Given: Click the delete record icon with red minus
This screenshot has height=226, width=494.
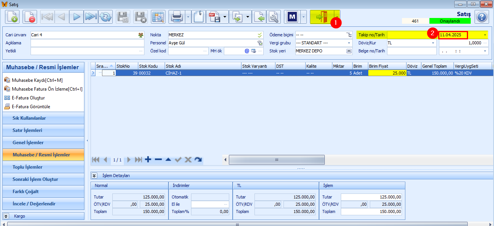Looking at the screenshot, I should pos(30,17).
